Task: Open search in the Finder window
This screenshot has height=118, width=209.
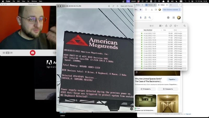Action: 184,26
